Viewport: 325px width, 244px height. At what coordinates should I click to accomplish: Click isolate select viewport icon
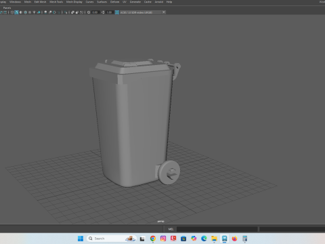pos(66,12)
